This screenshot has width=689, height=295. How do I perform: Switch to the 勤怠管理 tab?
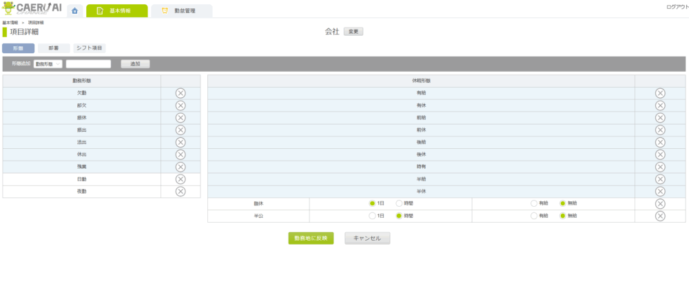[x=181, y=11]
